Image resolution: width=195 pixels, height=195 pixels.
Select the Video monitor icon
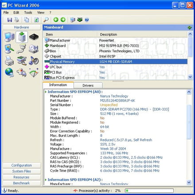[9, 49]
